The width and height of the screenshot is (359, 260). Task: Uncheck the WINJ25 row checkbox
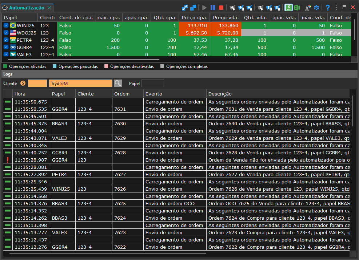(6, 25)
